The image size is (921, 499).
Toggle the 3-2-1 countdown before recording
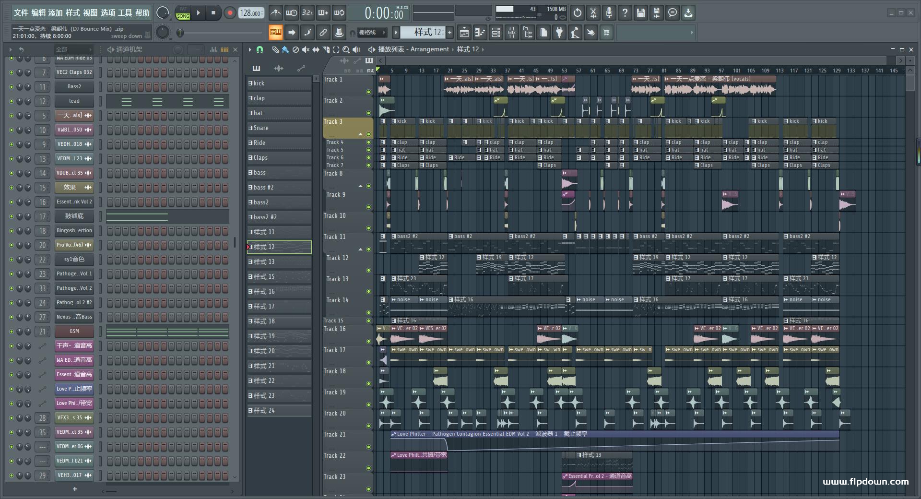(307, 13)
